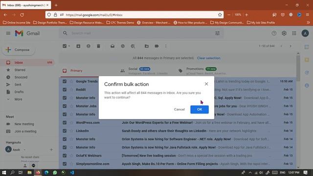Open Windows Start menu

(4, 173)
